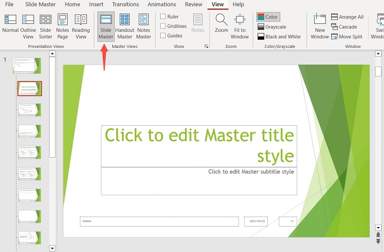Switch to Normal view
Image resolution: width=384 pixels, height=252 pixels.
tap(10, 26)
